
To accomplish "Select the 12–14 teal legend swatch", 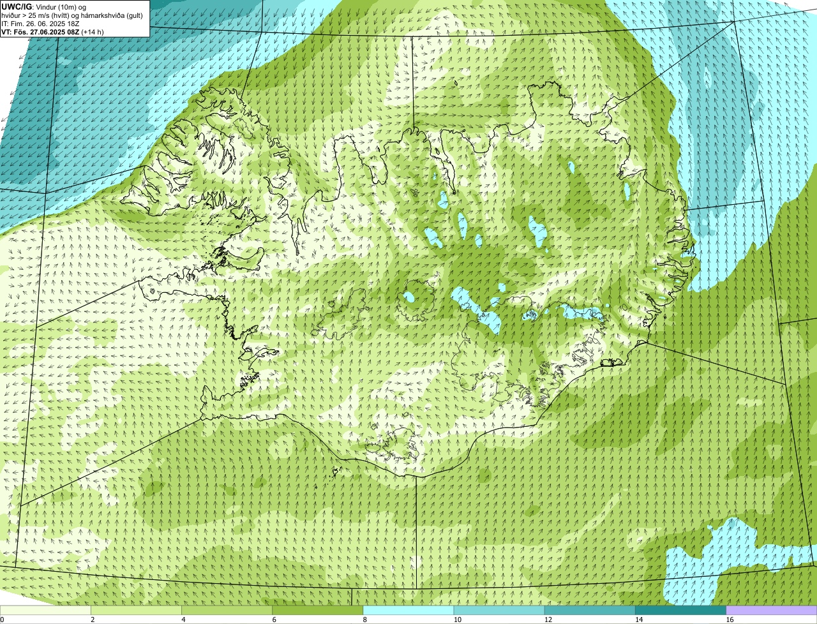I will (590, 610).
